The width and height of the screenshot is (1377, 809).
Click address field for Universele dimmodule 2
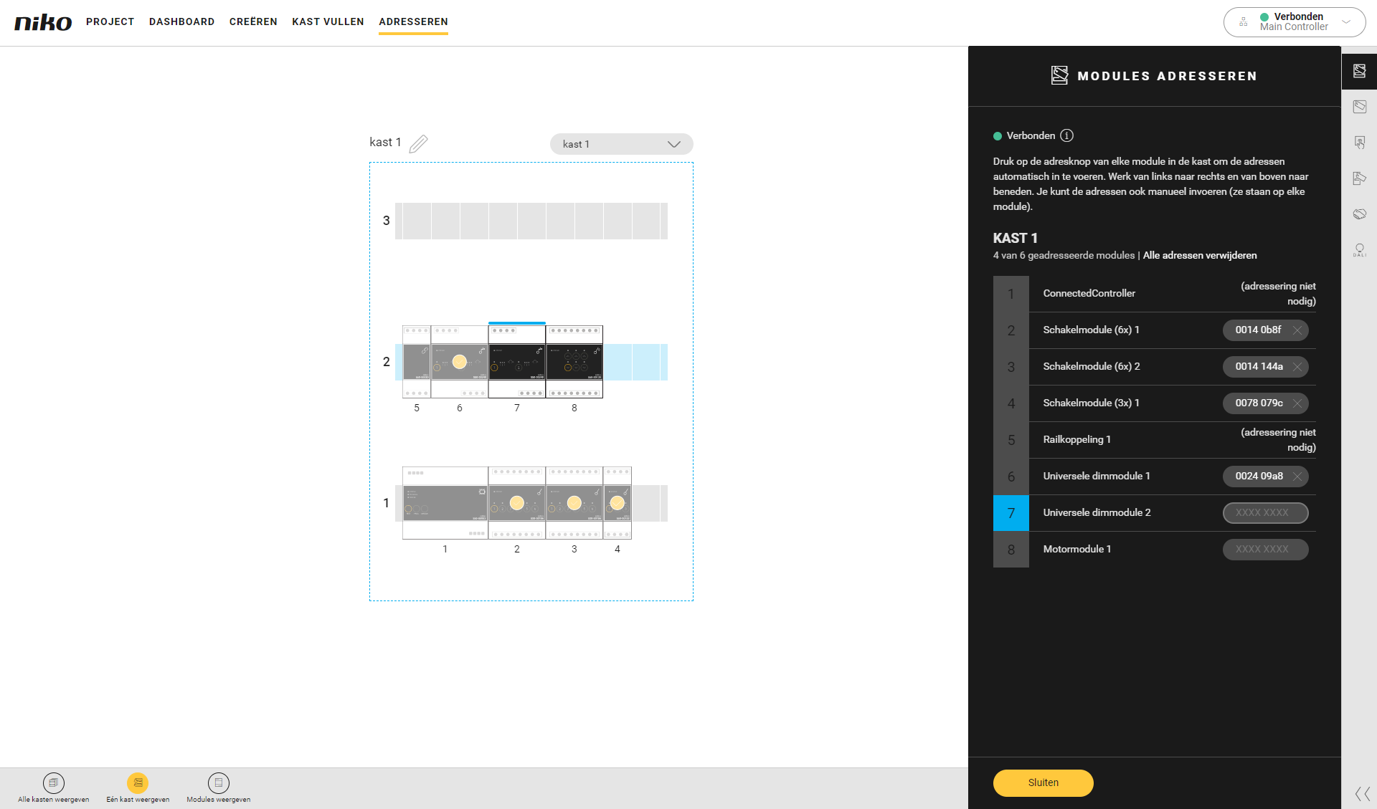1265,513
